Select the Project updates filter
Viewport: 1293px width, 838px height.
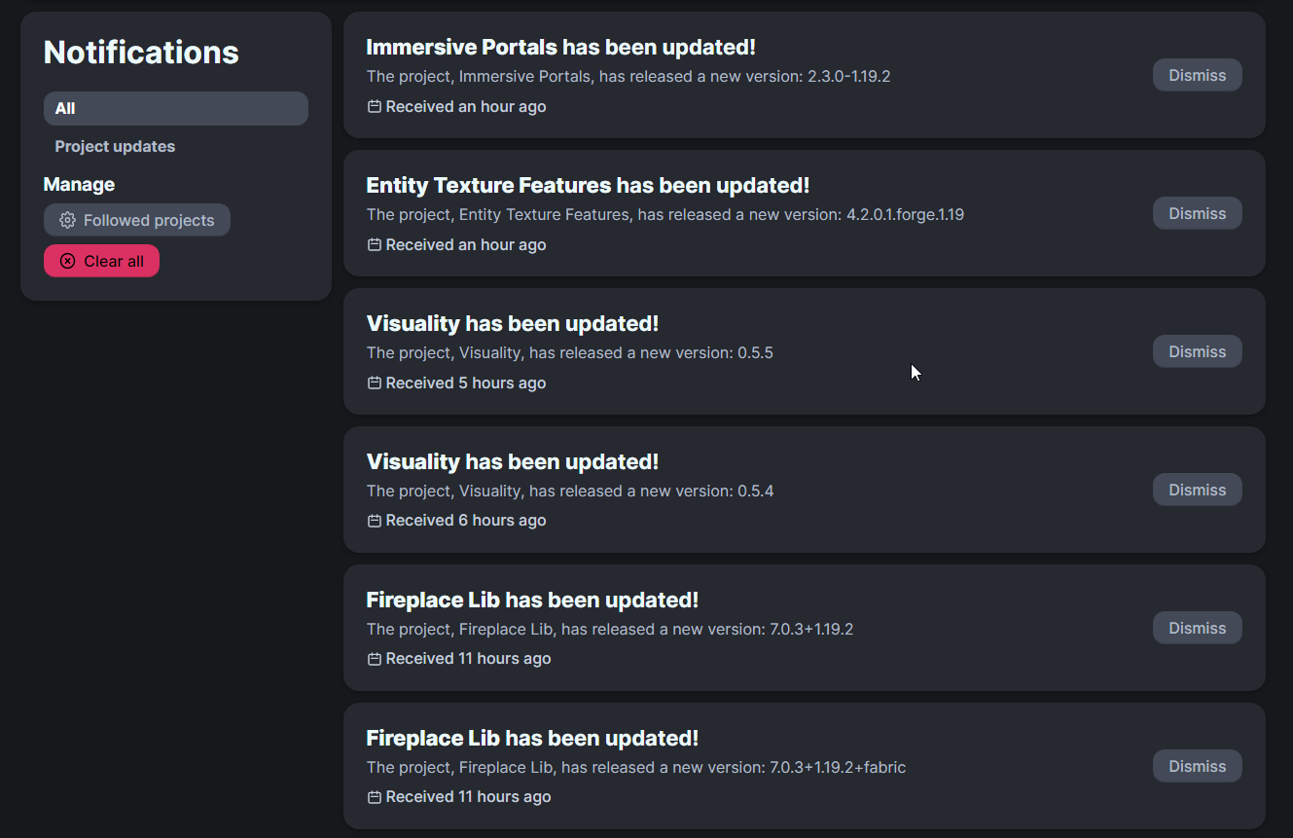115,146
